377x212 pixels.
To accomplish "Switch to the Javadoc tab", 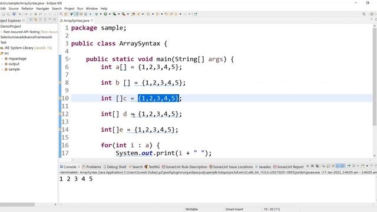I will click(x=263, y=167).
